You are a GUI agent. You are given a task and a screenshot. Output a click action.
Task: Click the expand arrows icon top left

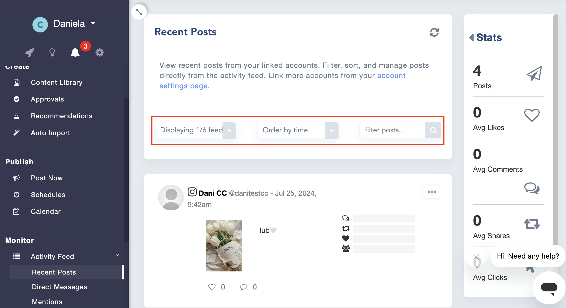click(139, 12)
